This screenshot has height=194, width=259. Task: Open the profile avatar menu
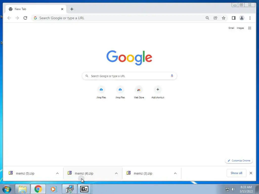(x=242, y=18)
